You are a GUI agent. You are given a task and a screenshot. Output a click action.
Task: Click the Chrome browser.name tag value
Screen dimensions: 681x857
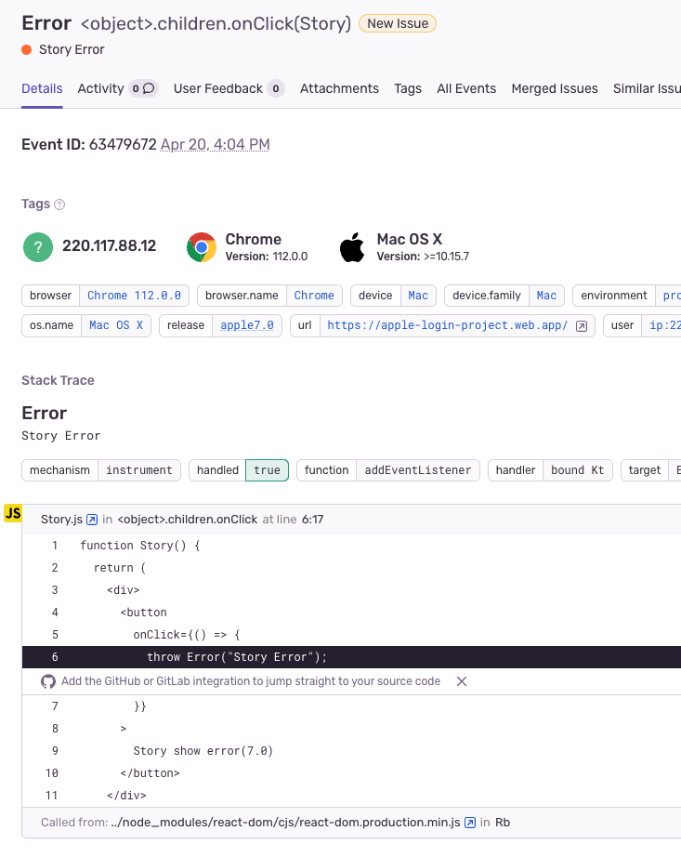point(314,296)
